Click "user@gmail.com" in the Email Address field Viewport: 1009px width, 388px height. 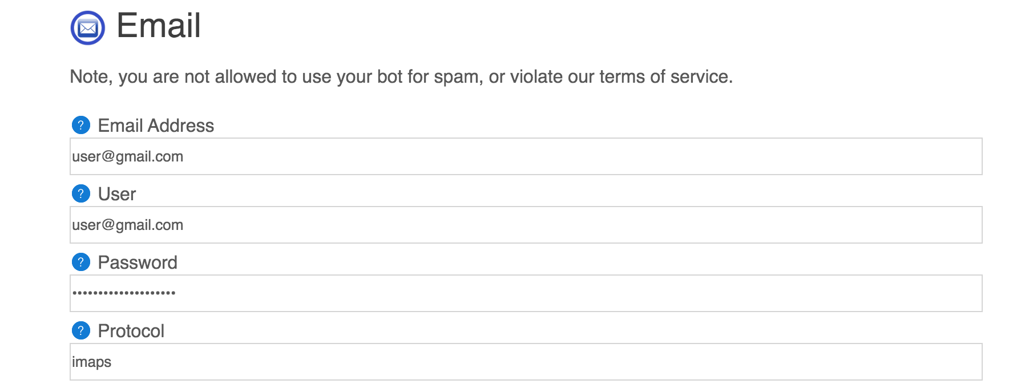click(127, 156)
